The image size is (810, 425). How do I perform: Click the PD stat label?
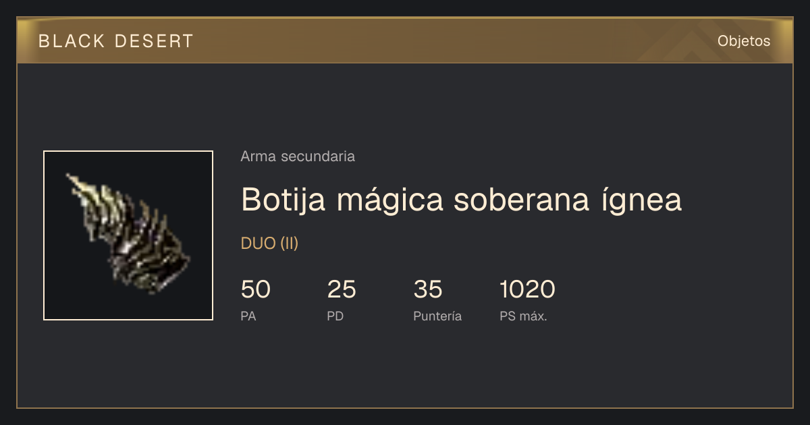335,316
